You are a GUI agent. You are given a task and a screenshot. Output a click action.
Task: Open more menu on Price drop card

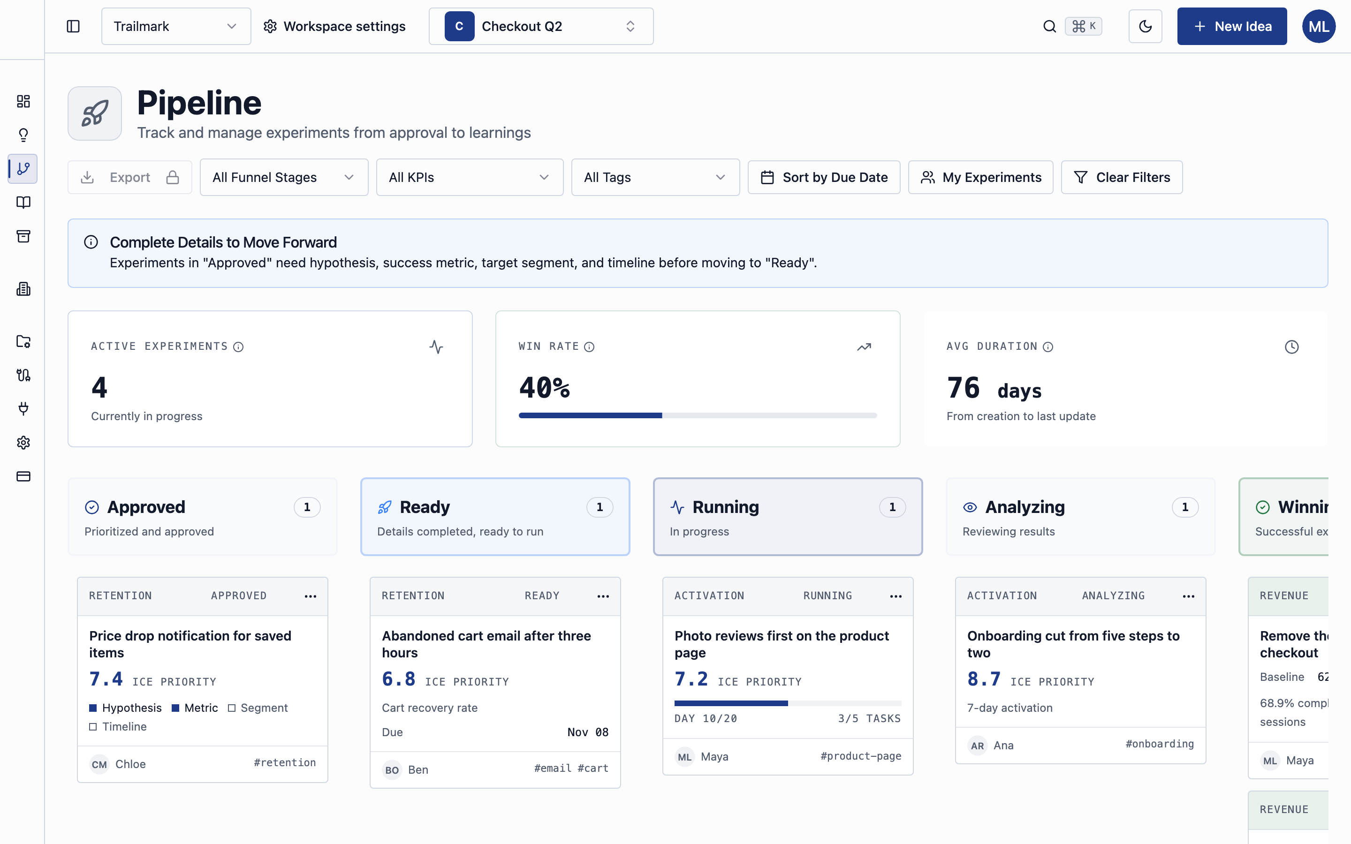[x=311, y=596]
